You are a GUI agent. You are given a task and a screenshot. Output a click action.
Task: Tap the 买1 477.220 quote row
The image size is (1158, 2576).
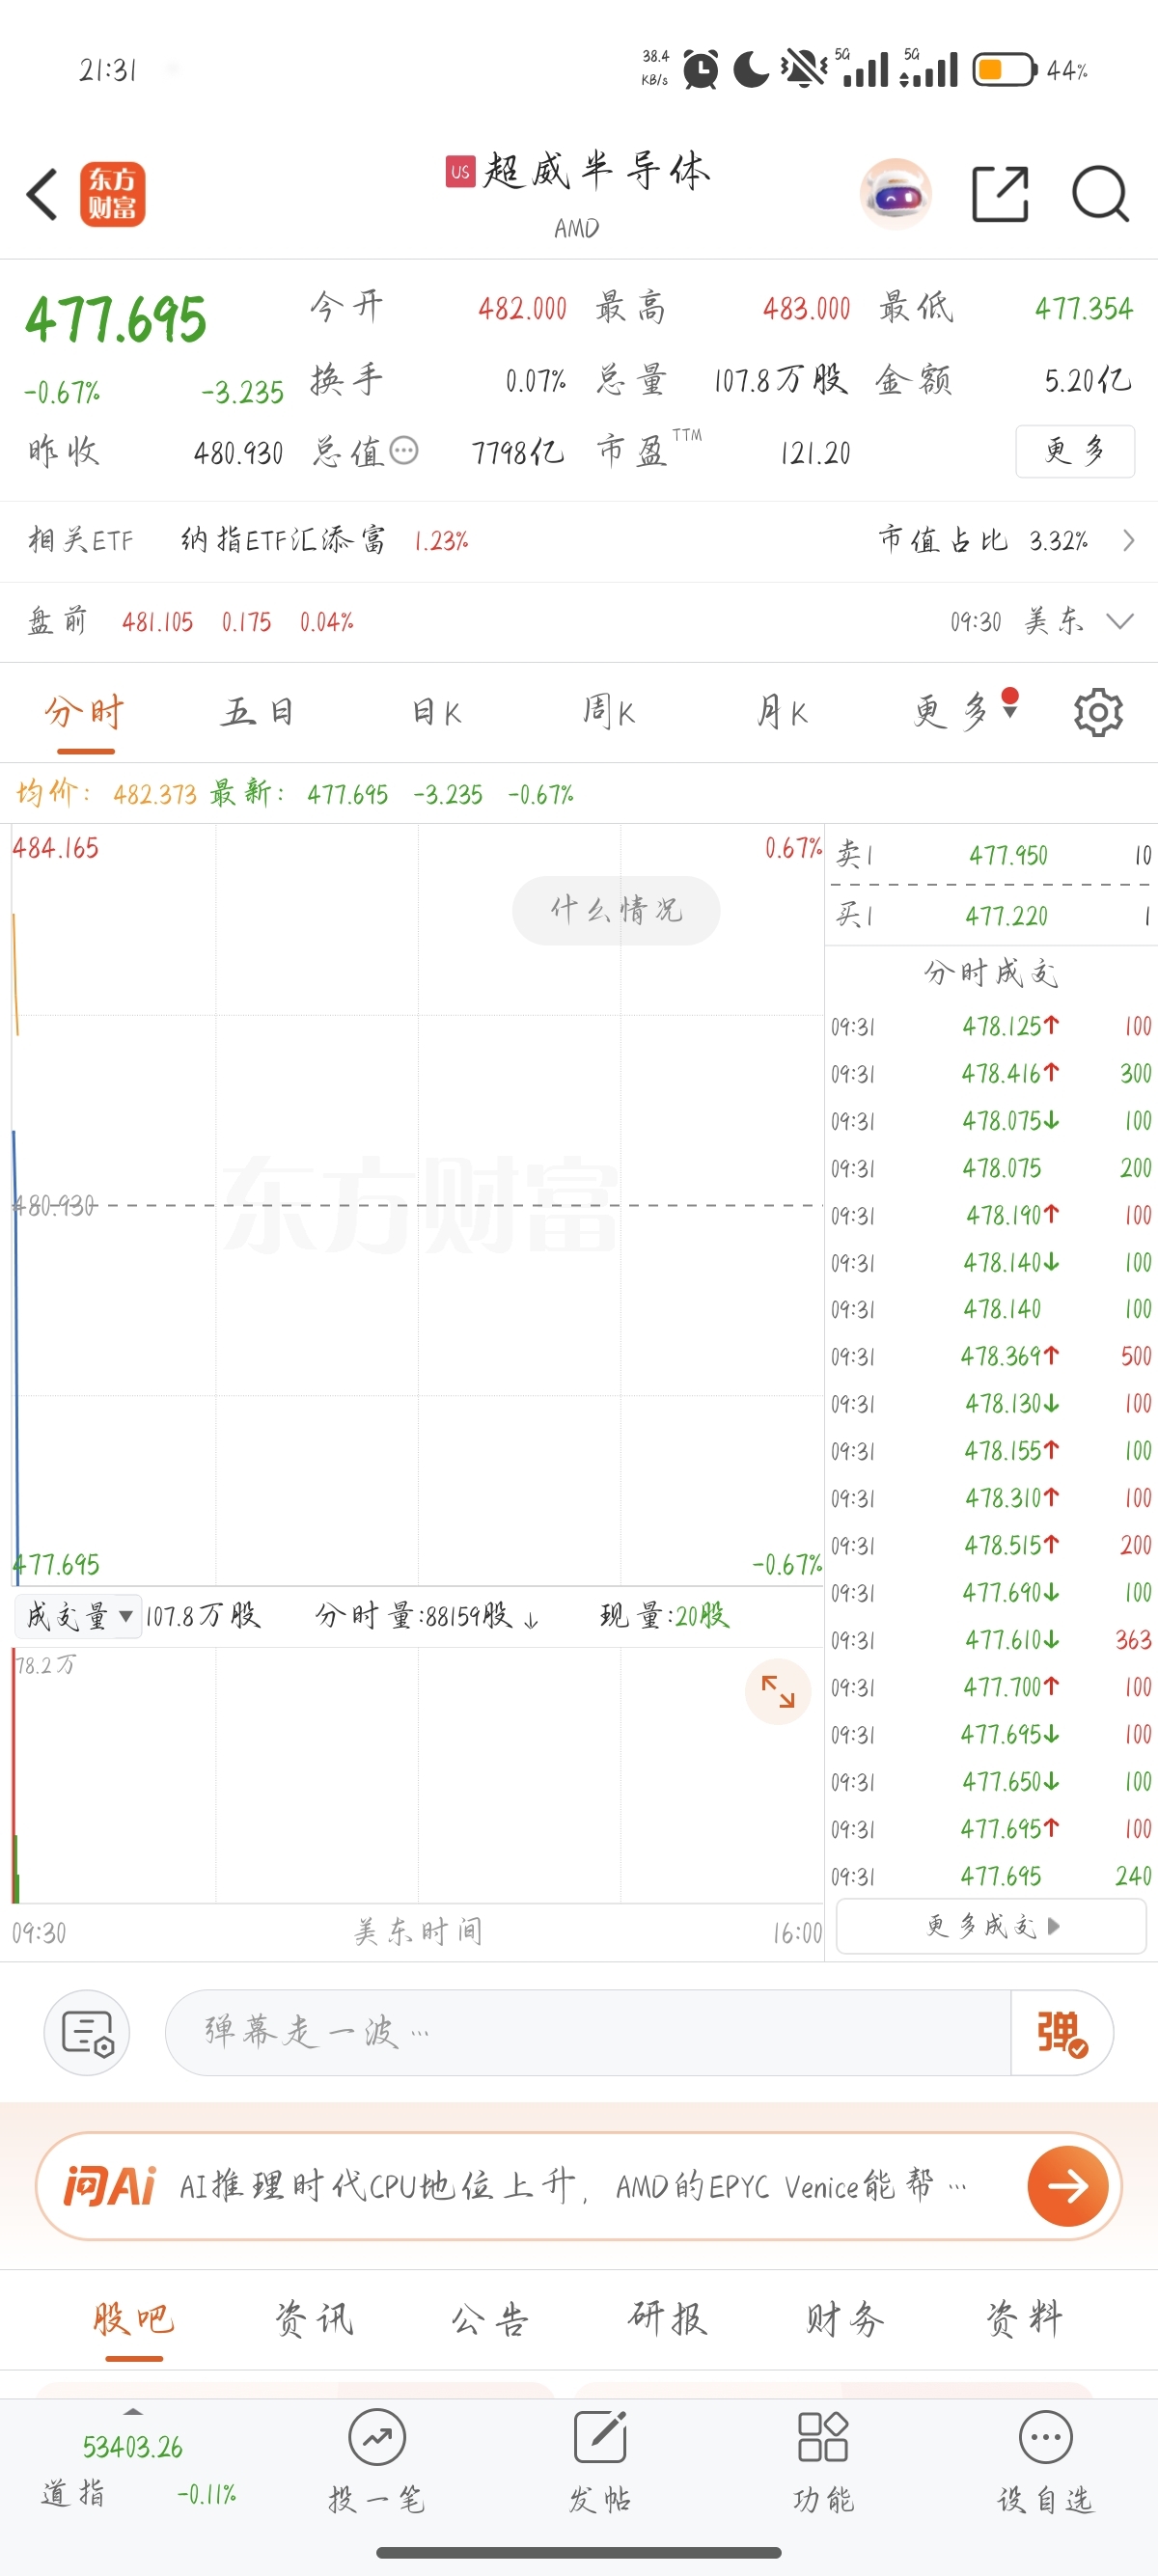[991, 915]
